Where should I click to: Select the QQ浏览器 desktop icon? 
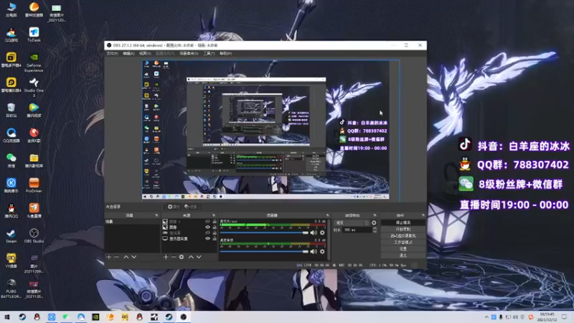click(x=11, y=136)
